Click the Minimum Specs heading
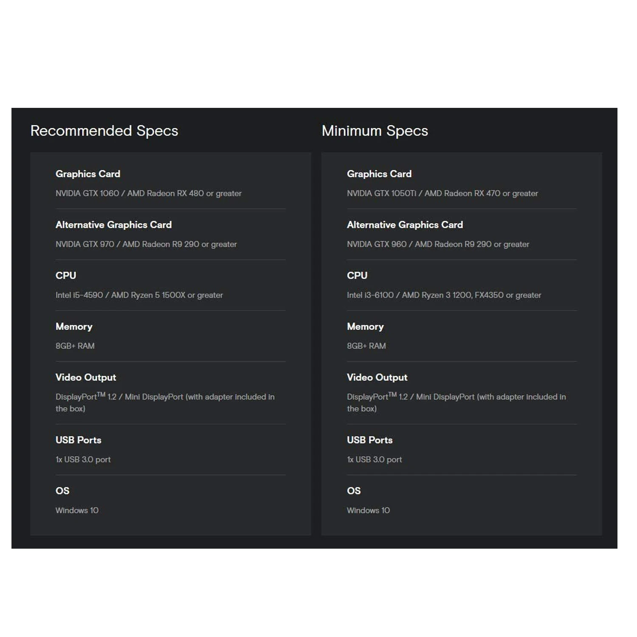 pyautogui.click(x=375, y=131)
